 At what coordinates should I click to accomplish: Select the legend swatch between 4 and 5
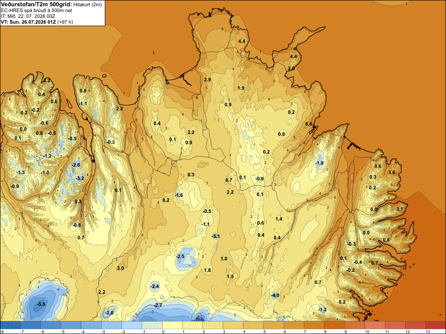point(253,325)
